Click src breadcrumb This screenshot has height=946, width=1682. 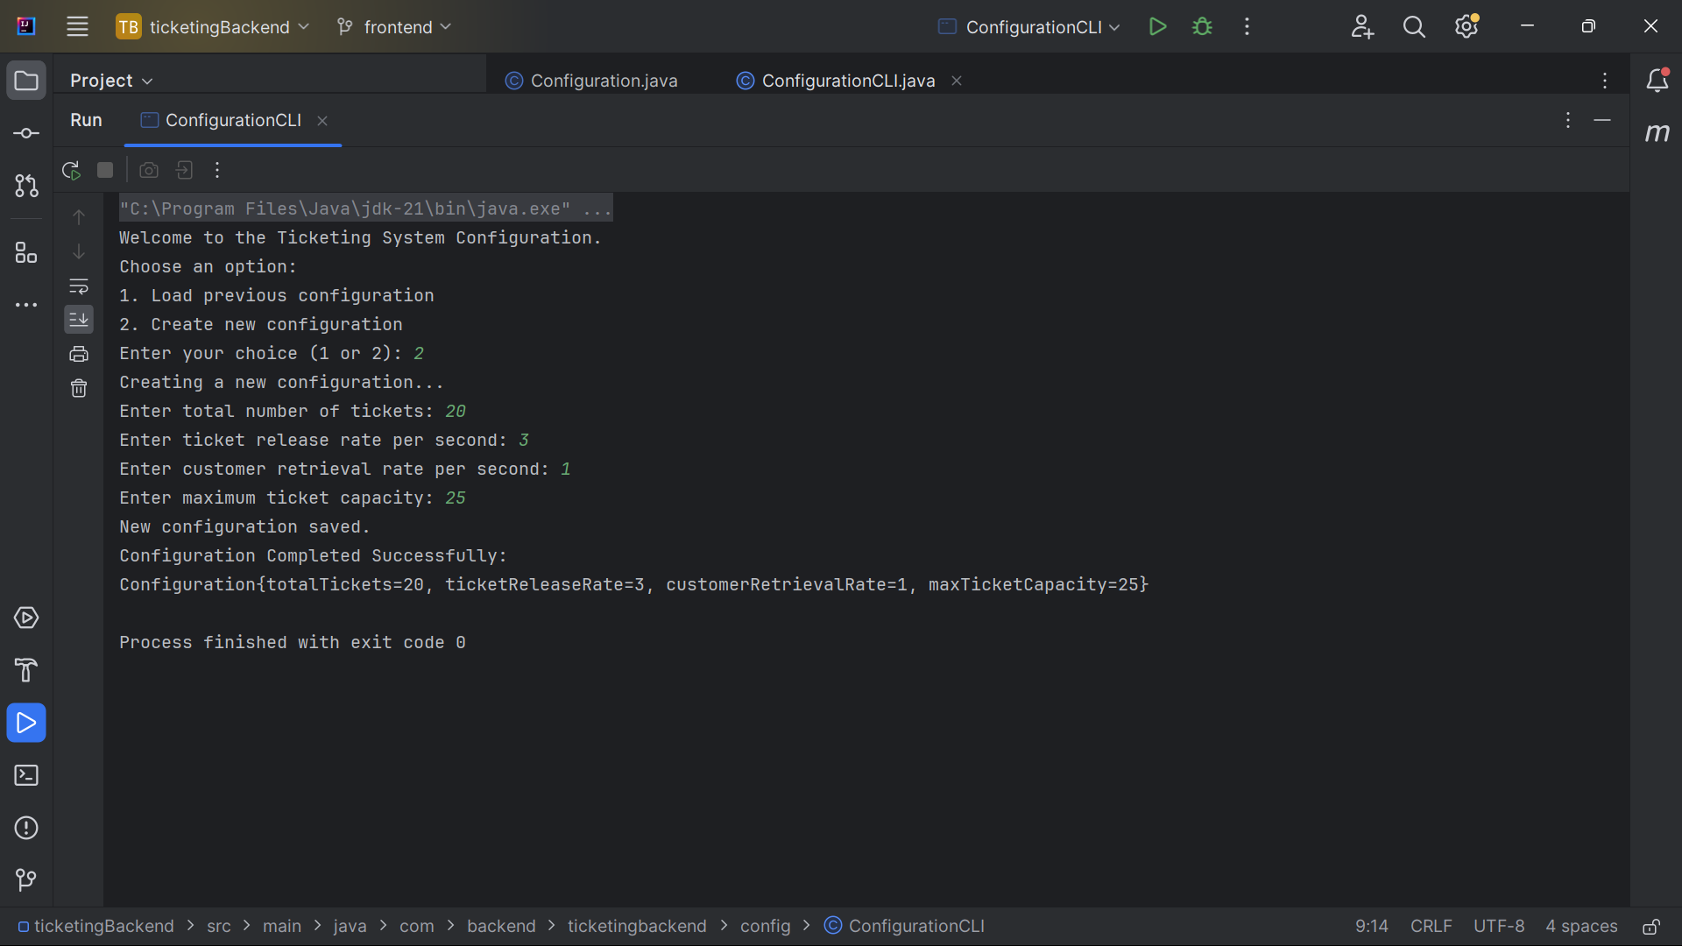tap(219, 926)
